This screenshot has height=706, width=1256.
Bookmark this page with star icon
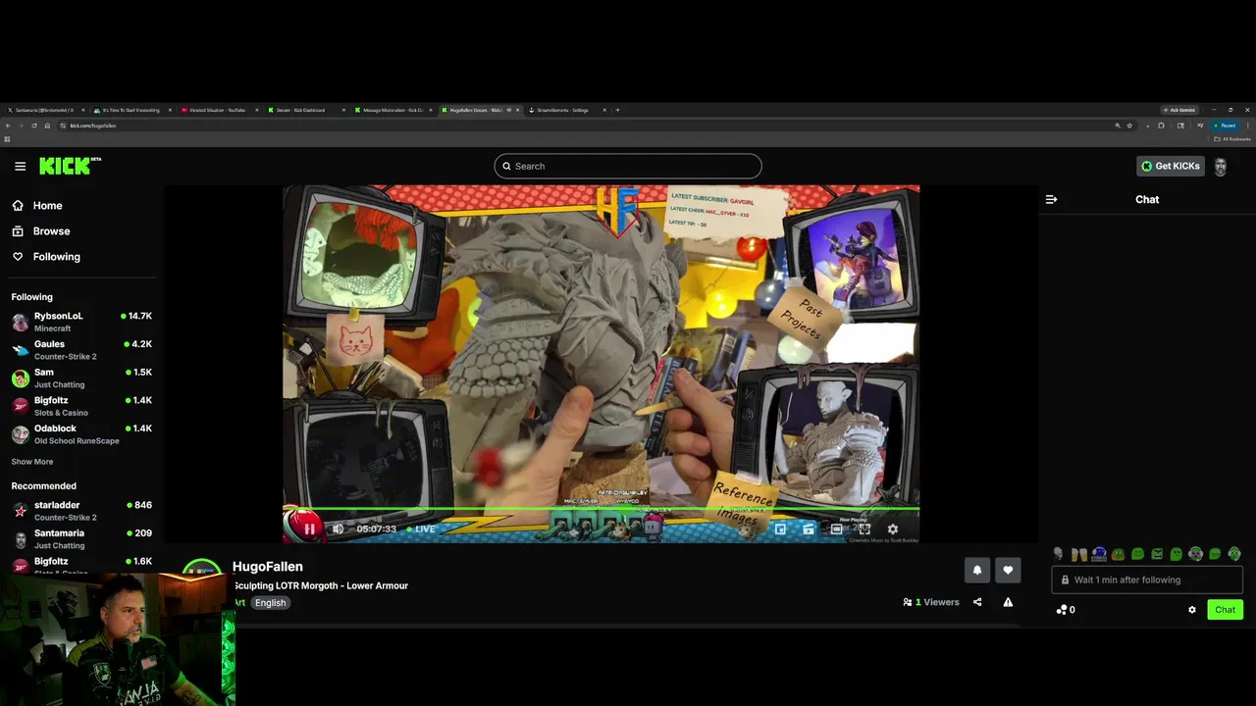pyautogui.click(x=1129, y=126)
